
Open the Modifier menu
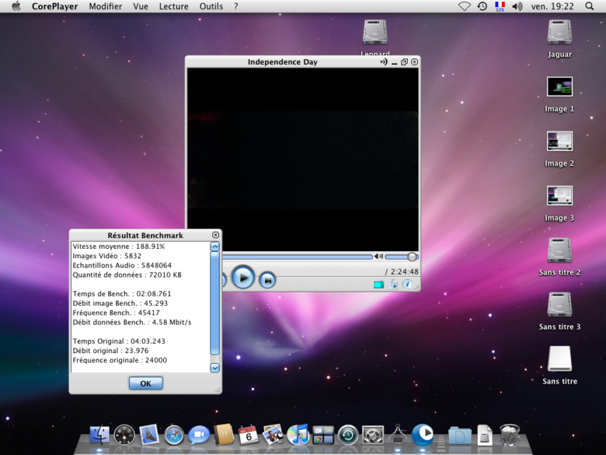point(105,6)
